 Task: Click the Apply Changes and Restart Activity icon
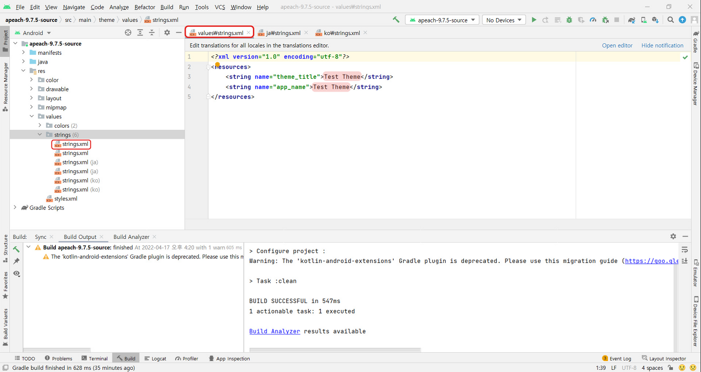(545, 20)
